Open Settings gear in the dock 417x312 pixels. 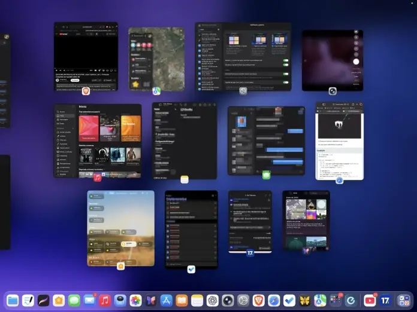[243, 301]
